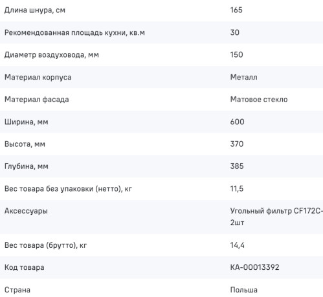This screenshot has height=297, width=323.
Task: Select the 'Материал корпуса' row label
Action: [x=38, y=77]
